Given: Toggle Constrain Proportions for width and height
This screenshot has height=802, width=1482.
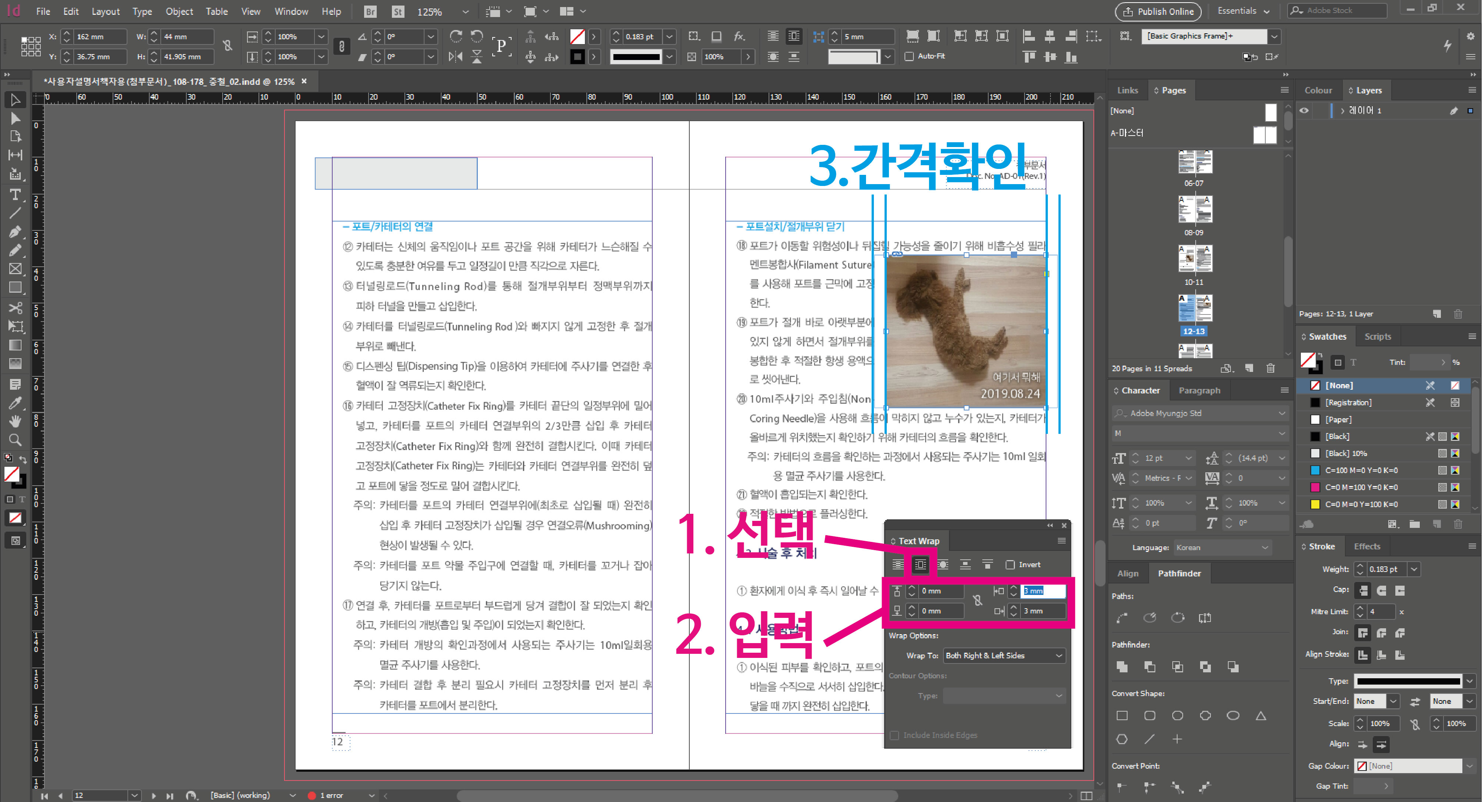Looking at the screenshot, I should [x=228, y=46].
